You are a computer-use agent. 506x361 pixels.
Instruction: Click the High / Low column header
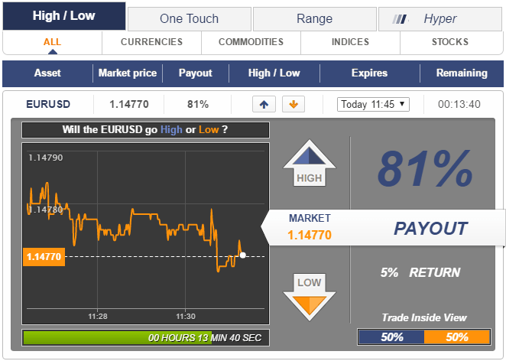[274, 73]
